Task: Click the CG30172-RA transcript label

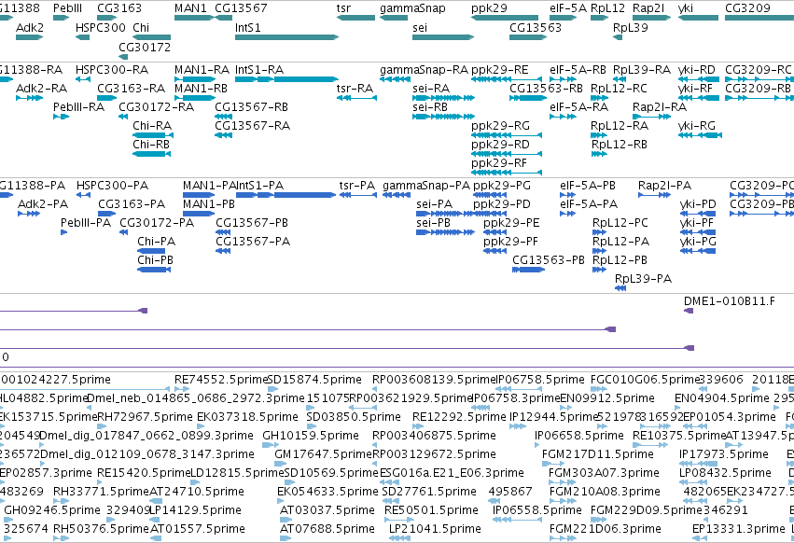Action: (x=156, y=107)
